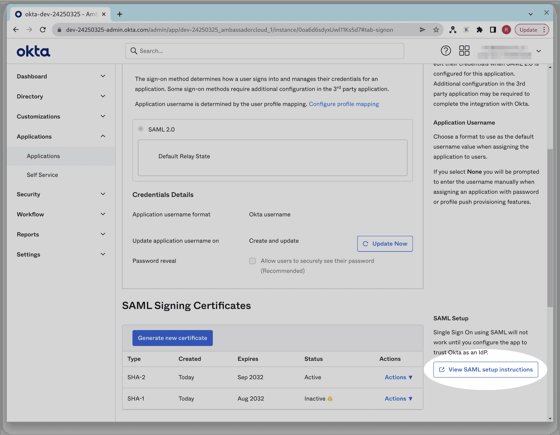Bookmark this page with the star icon
The width and height of the screenshot is (560, 435).
pos(436,30)
